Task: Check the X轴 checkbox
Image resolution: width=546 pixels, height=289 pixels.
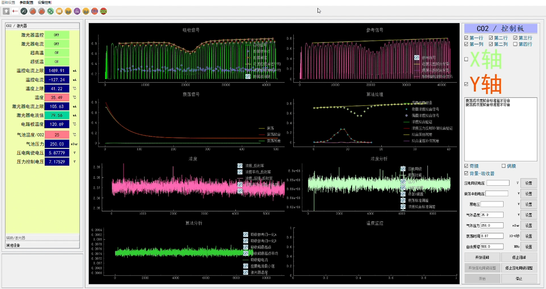Action: coord(466,59)
